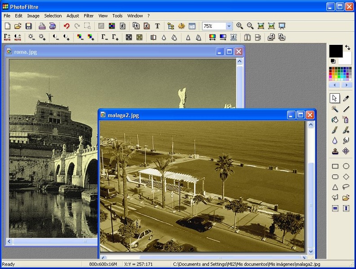This screenshot has width=356, height=269.
Task: Open the Filter menu
Action: (89, 16)
